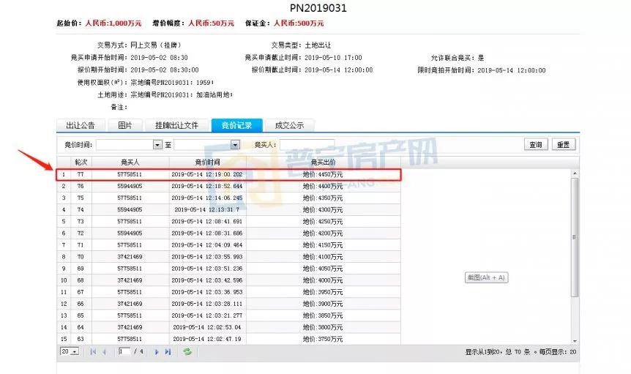Screen dimensions: 631x374
Task: Jump to the last page of records
Action: coord(168,352)
